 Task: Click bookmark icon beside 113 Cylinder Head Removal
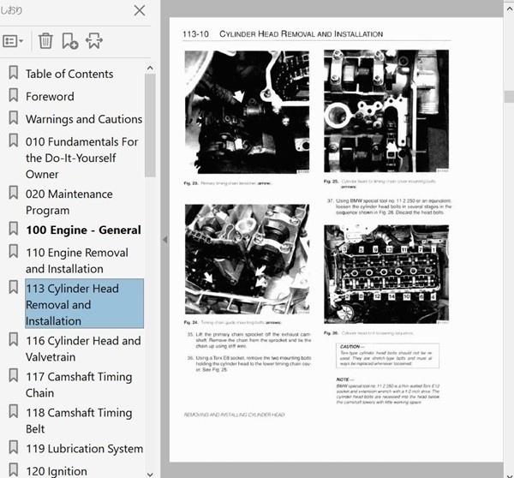pos(13,287)
